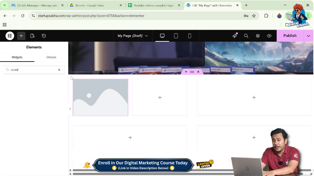Preview changes with the eye icon

[x=269, y=36]
